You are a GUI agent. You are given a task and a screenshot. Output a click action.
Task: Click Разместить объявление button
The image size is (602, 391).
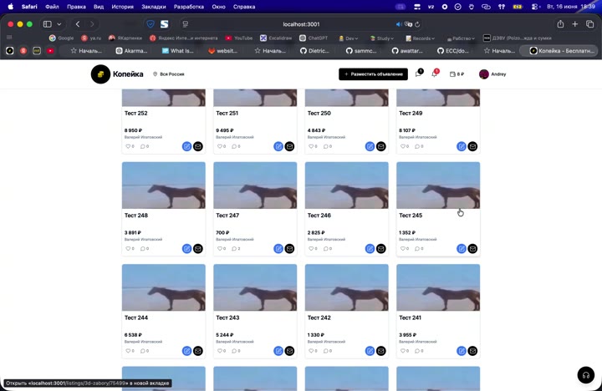pyautogui.click(x=373, y=74)
